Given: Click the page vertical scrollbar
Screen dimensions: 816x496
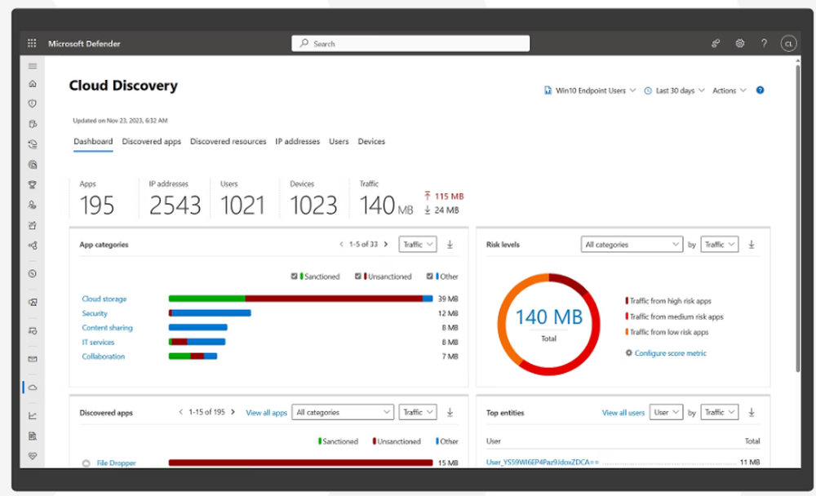Looking at the screenshot, I should [798, 218].
